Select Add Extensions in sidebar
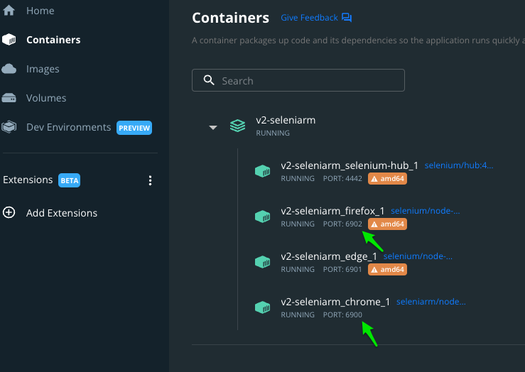525x372 pixels. tap(62, 213)
